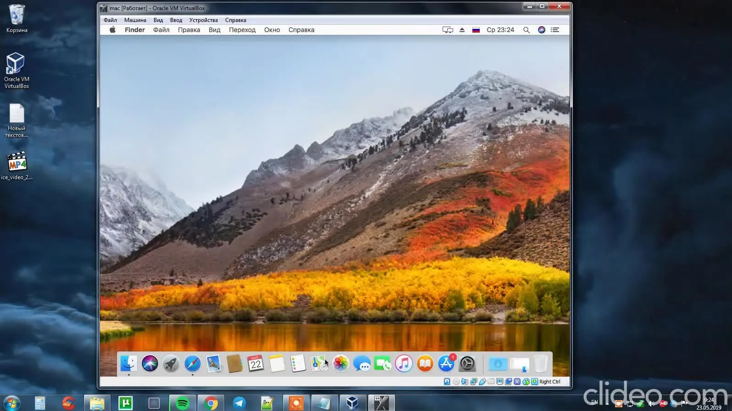The height and width of the screenshot is (411, 732).
Task: Open Notes yellow pad in dock
Action: point(277,364)
